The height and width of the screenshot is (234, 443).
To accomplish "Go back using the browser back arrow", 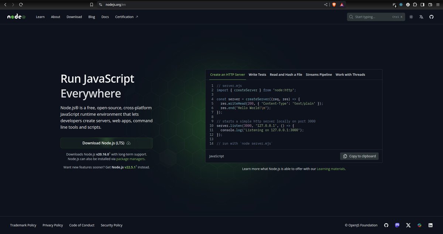I will coord(6,4).
